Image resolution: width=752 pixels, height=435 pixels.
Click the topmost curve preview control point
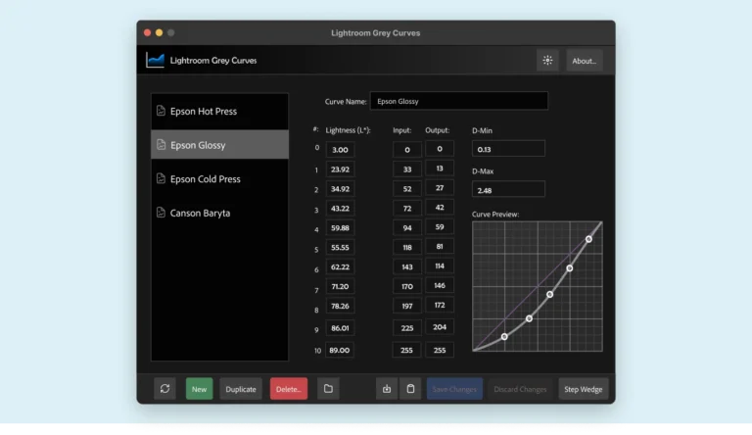tap(588, 239)
